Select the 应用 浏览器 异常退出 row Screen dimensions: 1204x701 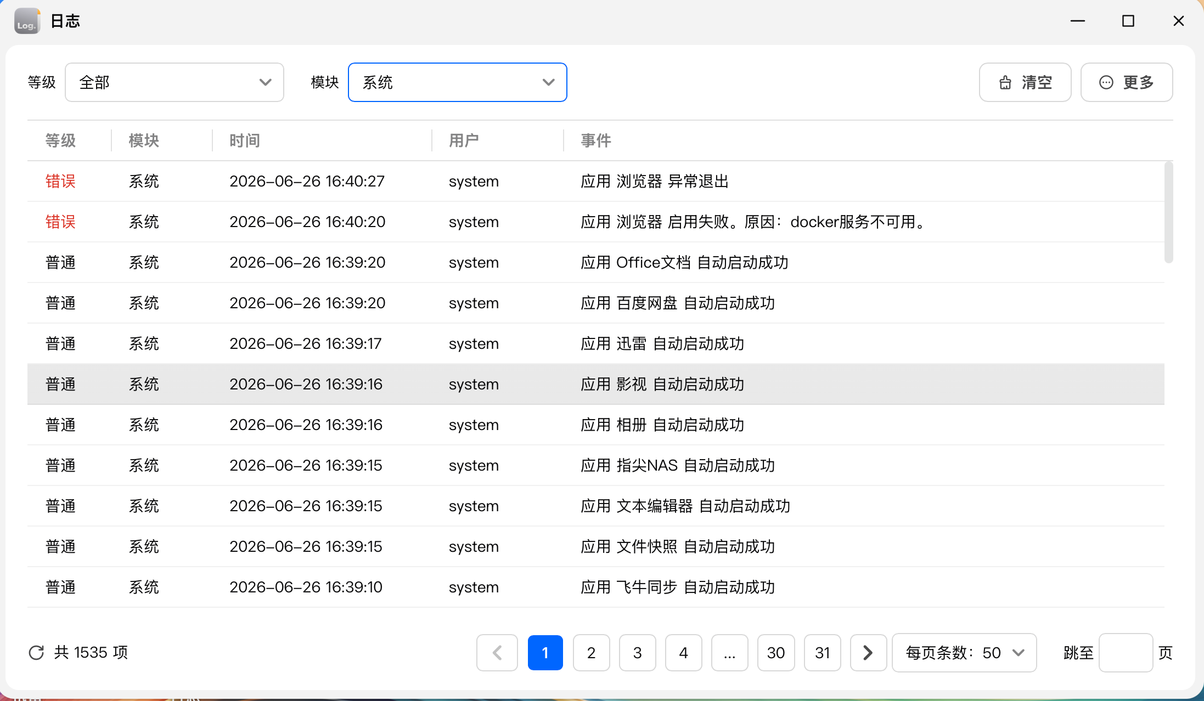coord(596,181)
